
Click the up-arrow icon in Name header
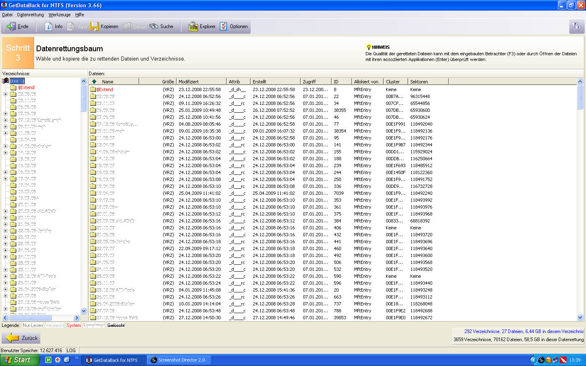coord(94,81)
